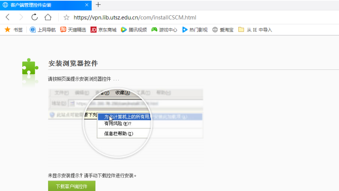Reload the page with refresh icon
The image size is (339, 191).
click(x=34, y=17)
